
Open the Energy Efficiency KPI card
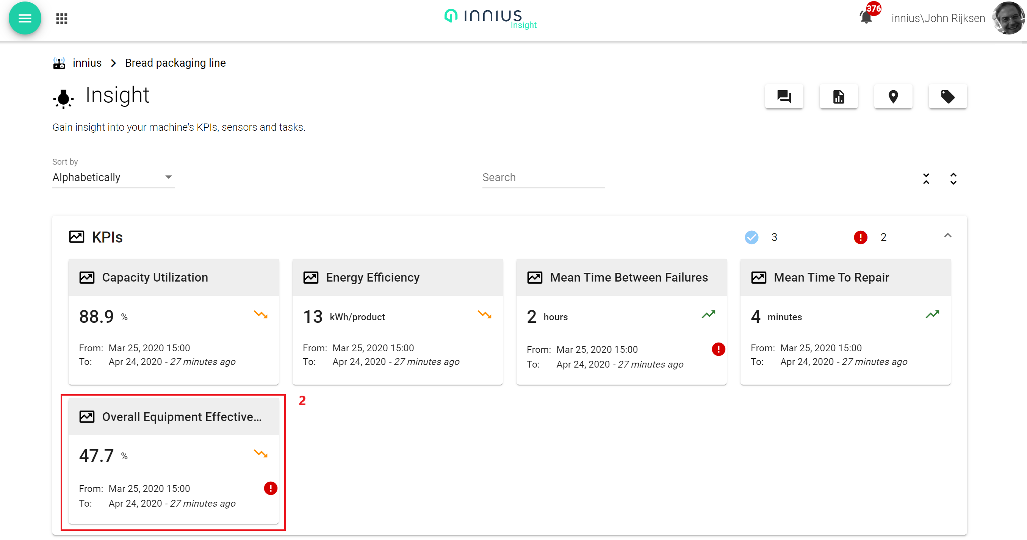397,322
